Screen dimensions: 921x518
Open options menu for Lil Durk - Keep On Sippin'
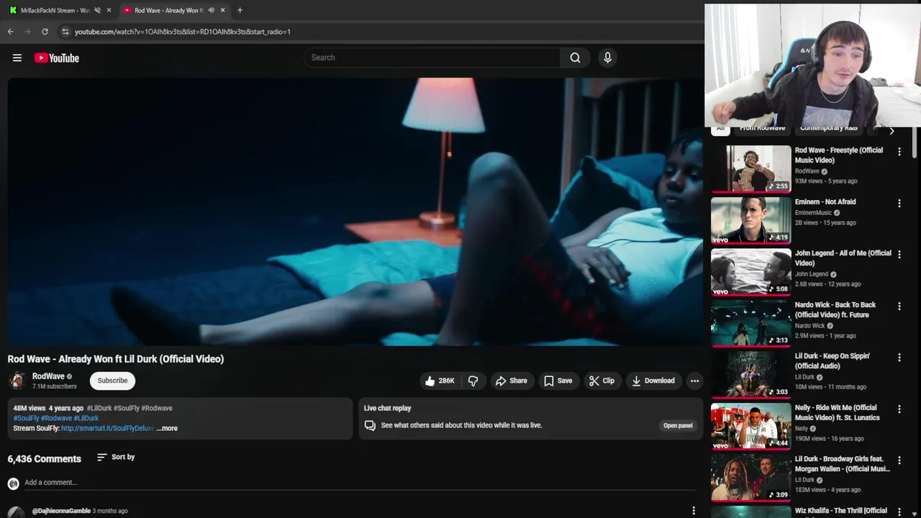(x=899, y=357)
